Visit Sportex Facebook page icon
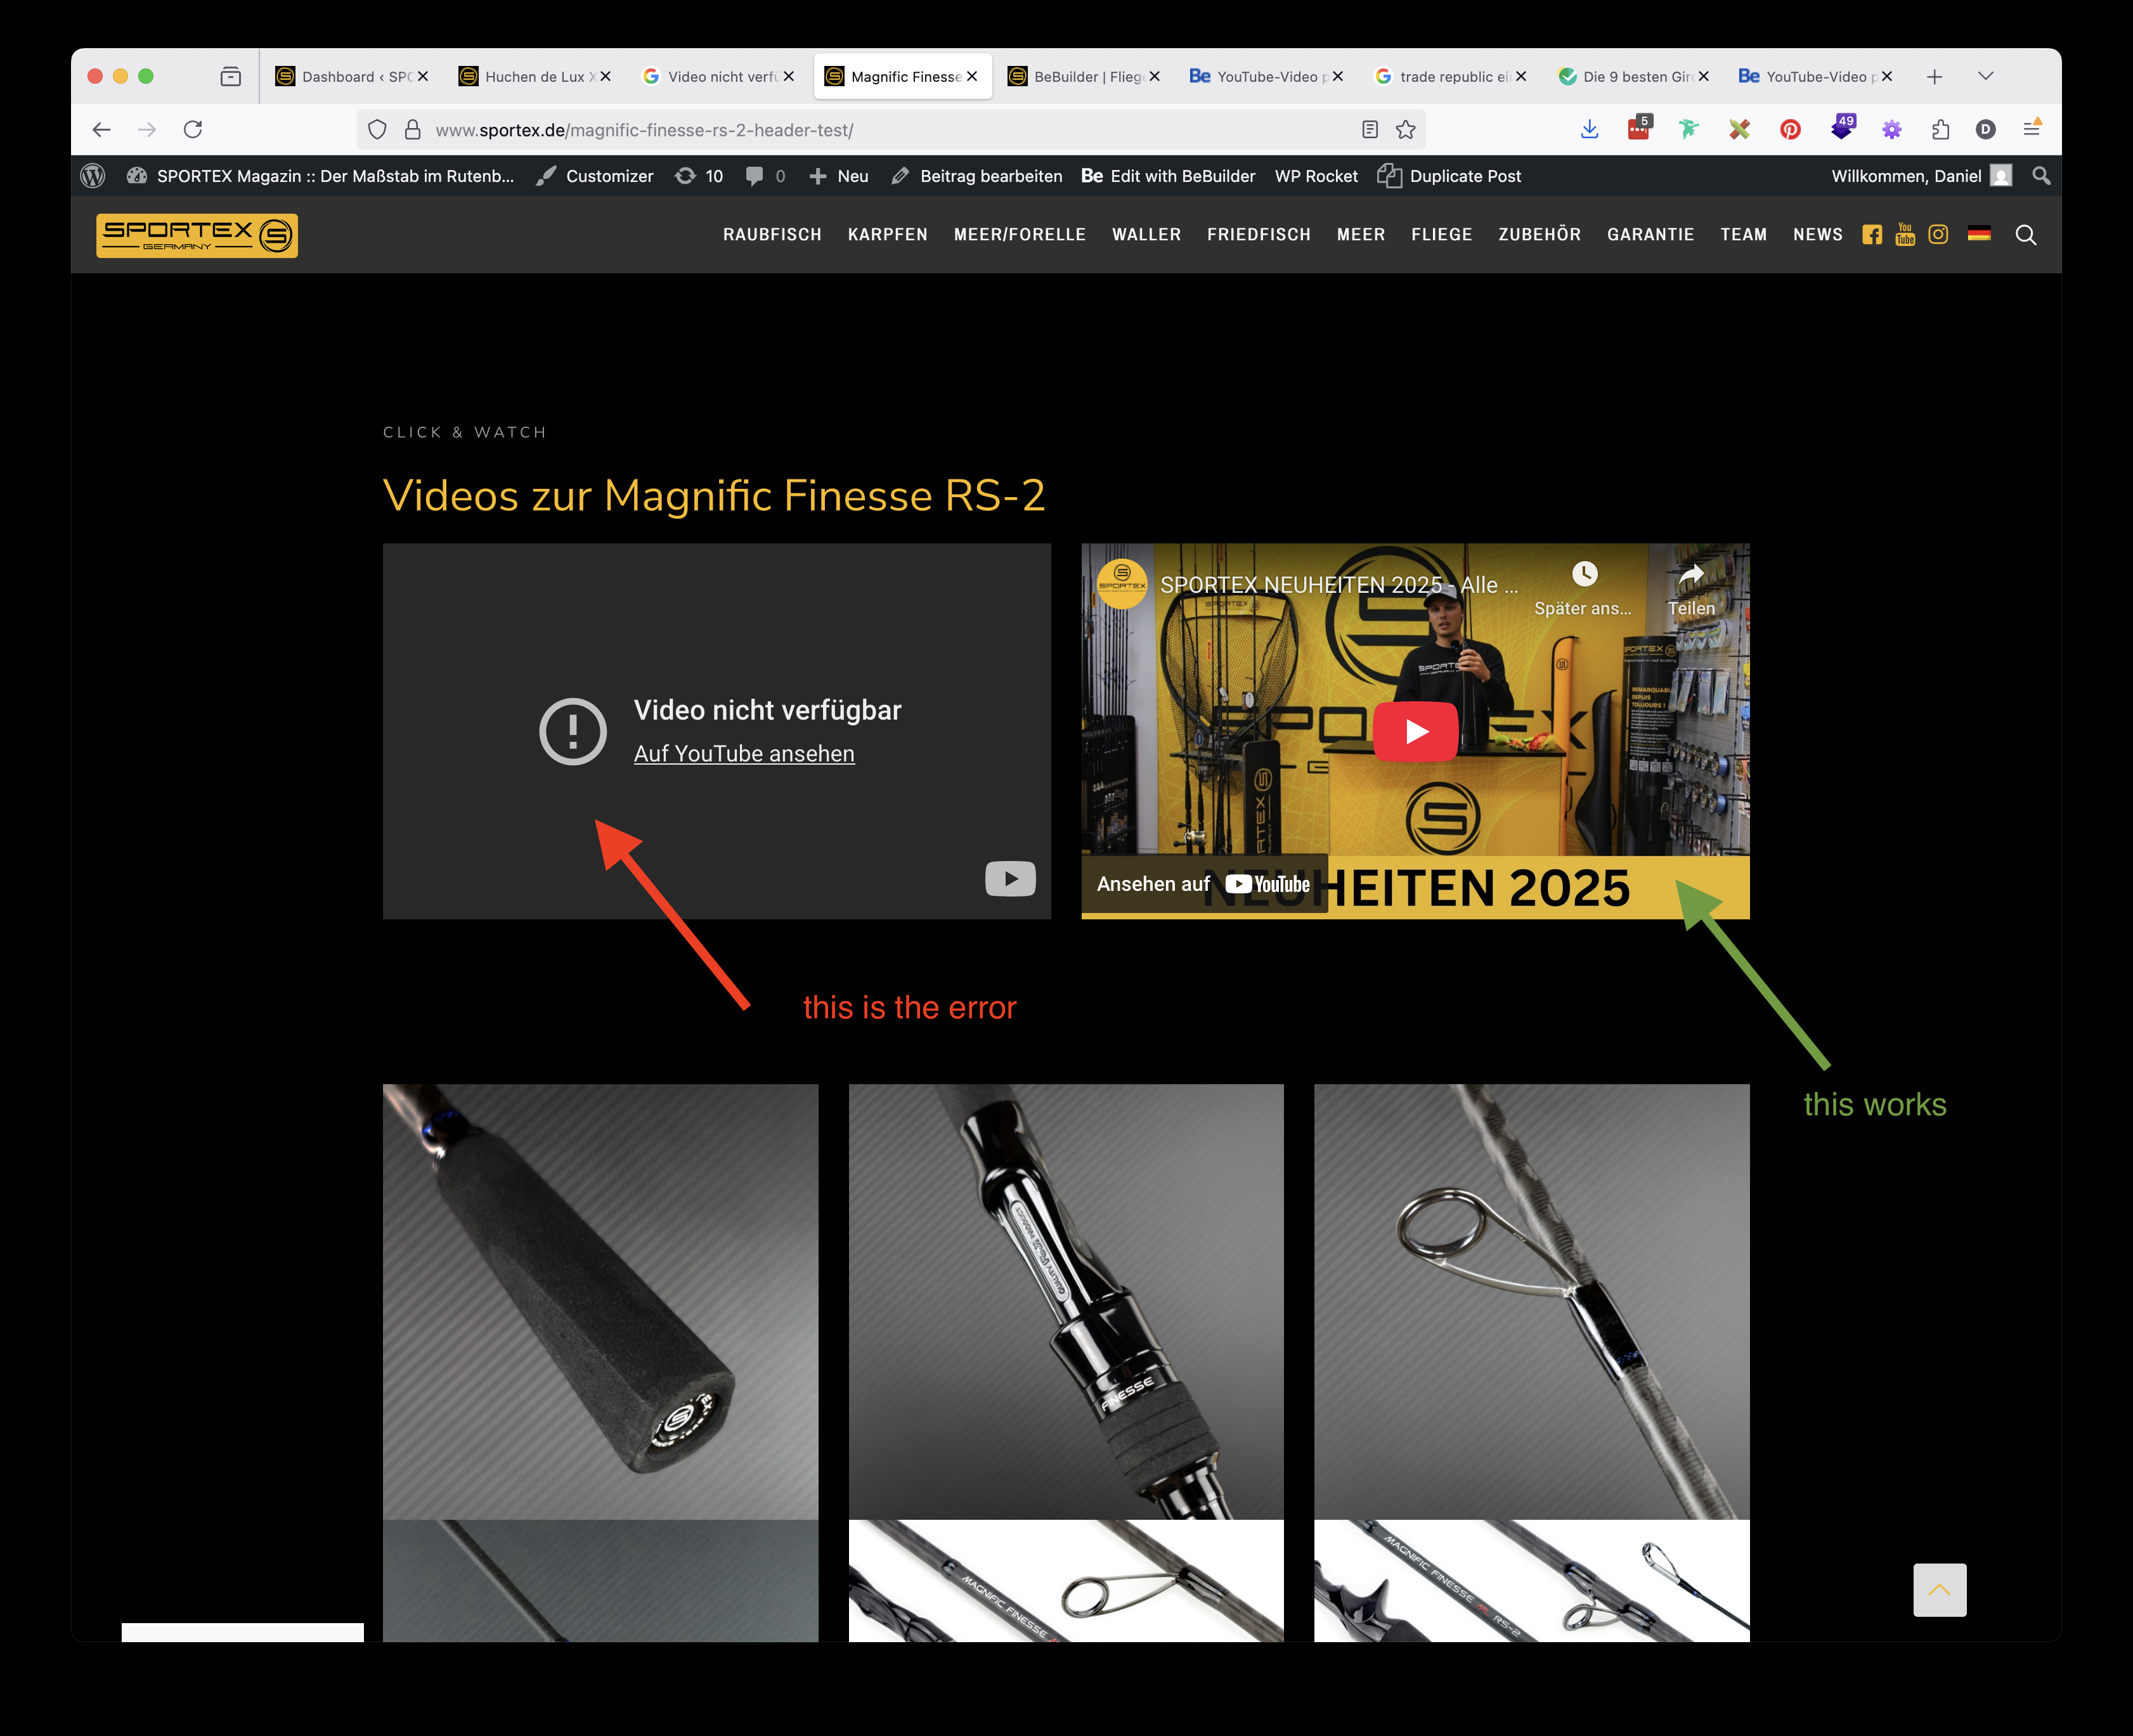 tap(1872, 235)
